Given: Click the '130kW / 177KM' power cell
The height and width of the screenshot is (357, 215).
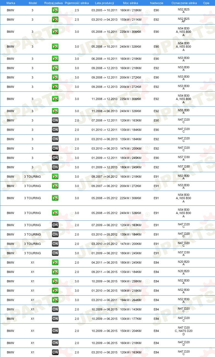Looking at the screenshot, I should coord(131,319).
